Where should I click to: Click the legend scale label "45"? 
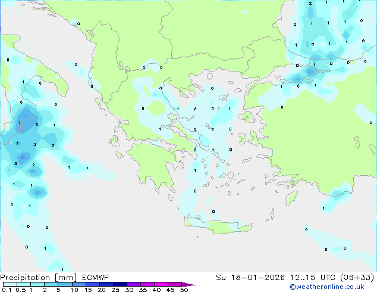coord(170,290)
